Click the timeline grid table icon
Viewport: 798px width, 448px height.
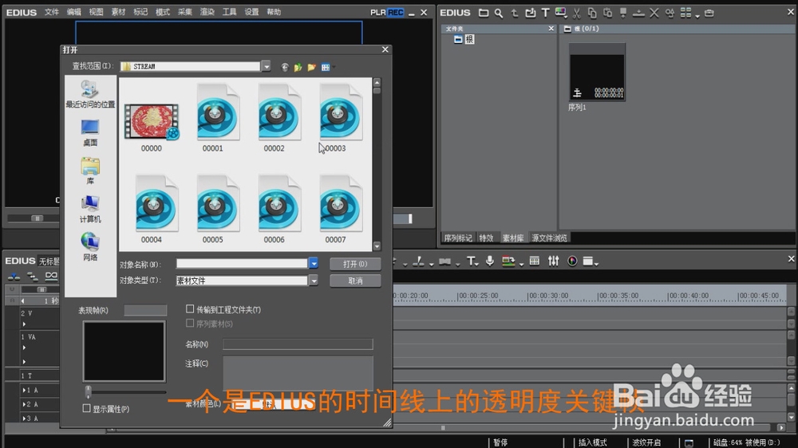tap(535, 261)
